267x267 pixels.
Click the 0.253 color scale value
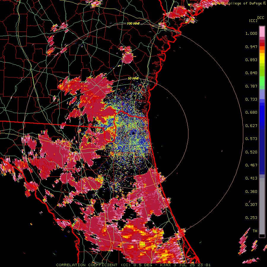pyautogui.click(x=251, y=218)
